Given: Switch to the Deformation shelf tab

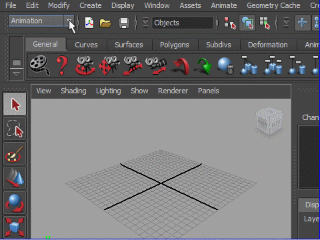Looking at the screenshot, I should tap(268, 45).
